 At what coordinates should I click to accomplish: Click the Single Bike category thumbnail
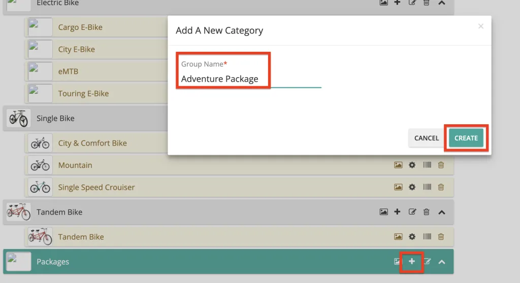click(18, 118)
